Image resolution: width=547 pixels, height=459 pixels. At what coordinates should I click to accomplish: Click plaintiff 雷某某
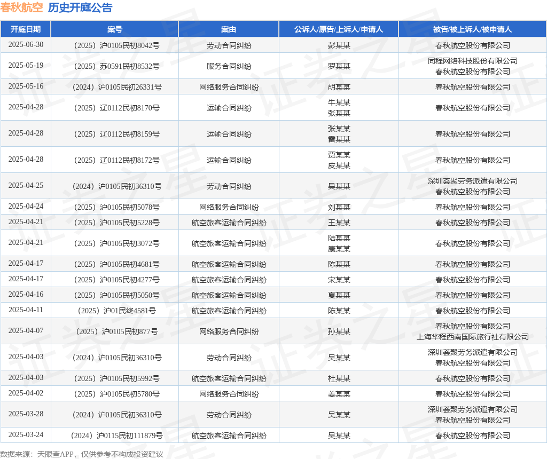click(339, 139)
